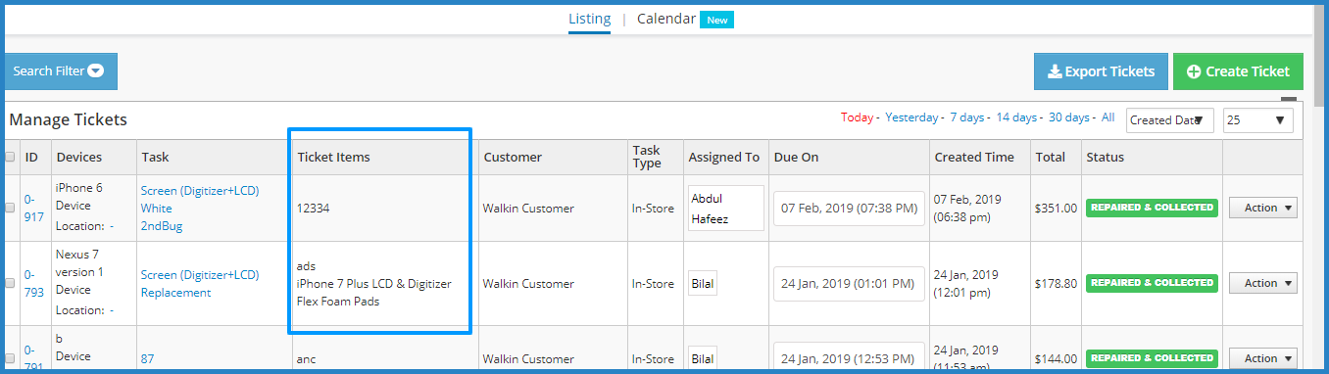
Task: Toggle the select-all header checkbox
Action: pos(11,157)
